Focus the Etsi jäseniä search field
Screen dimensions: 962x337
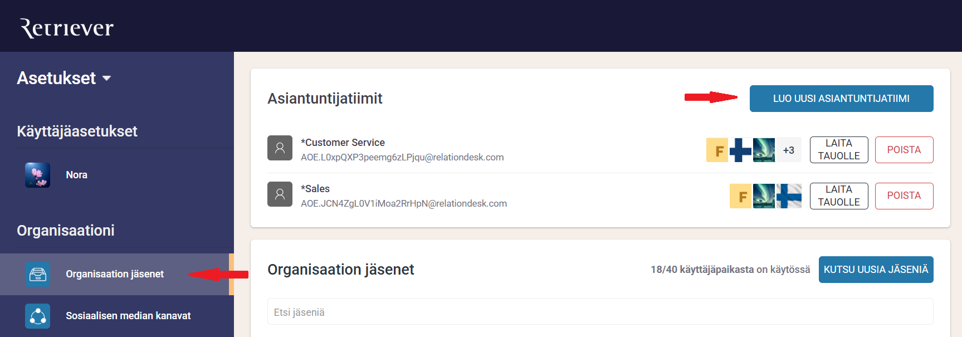pos(600,312)
